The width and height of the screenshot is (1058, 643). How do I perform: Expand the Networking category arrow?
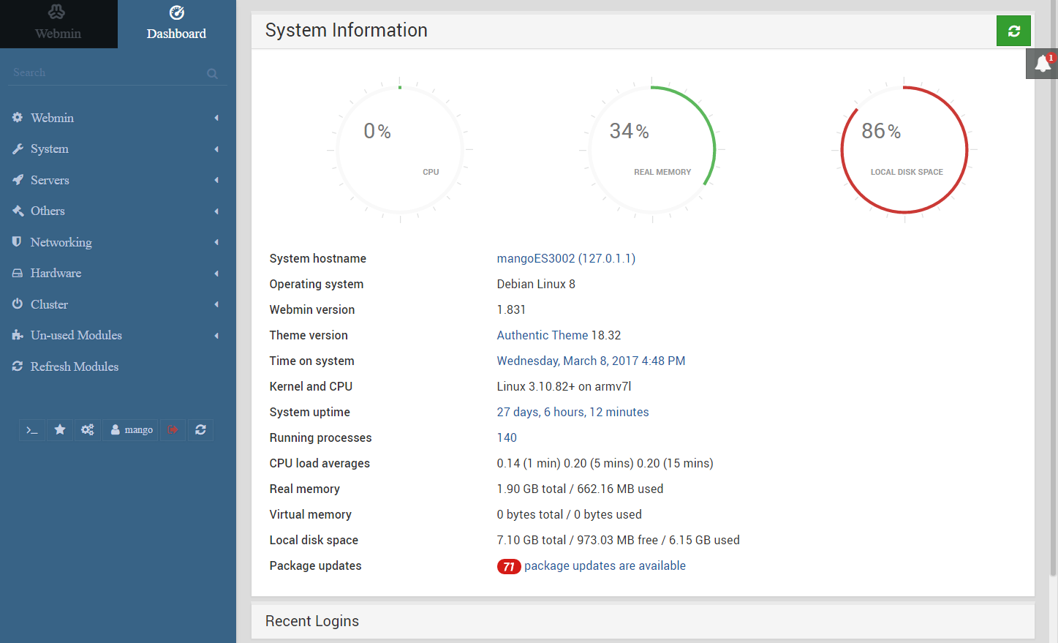coord(216,242)
